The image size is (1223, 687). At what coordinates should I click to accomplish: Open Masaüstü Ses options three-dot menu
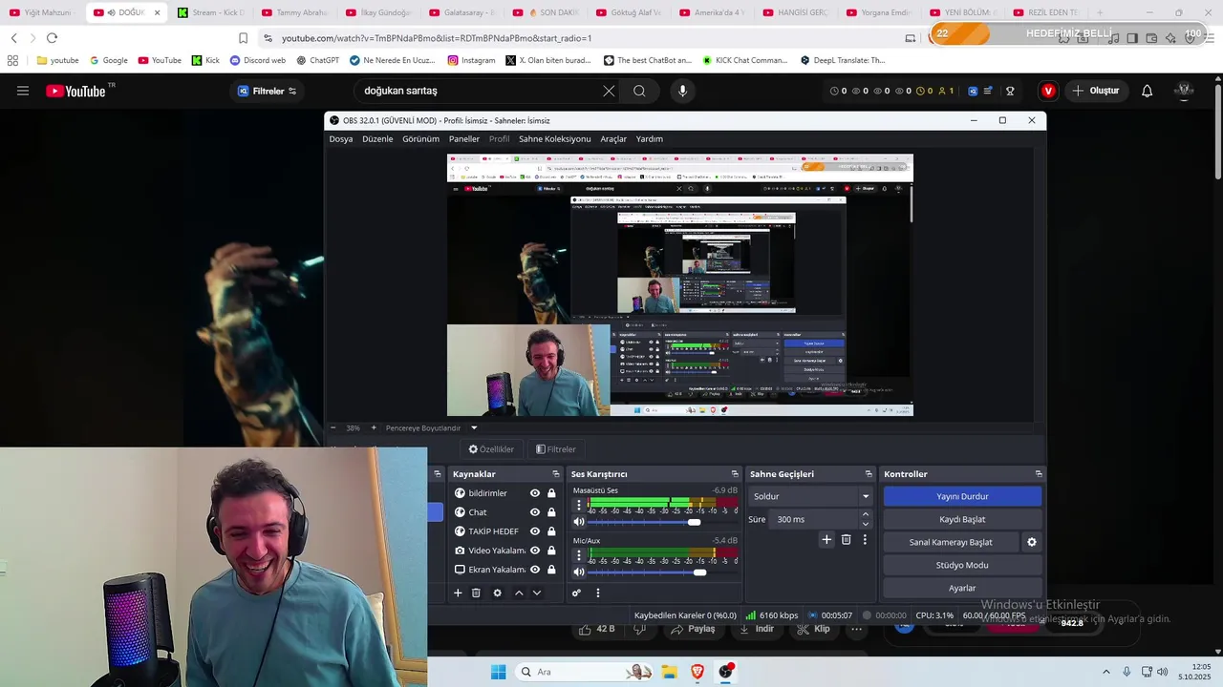pos(578,504)
